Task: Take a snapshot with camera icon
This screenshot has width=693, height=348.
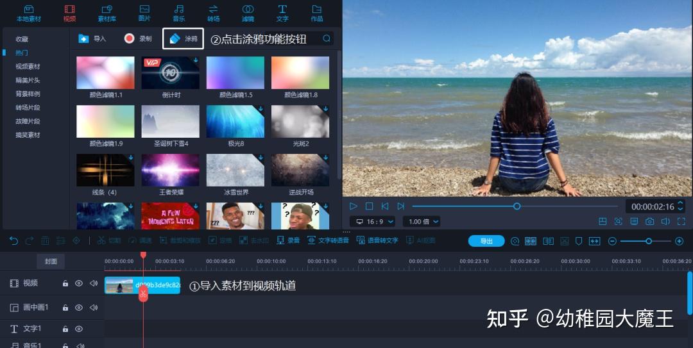Action: [649, 222]
